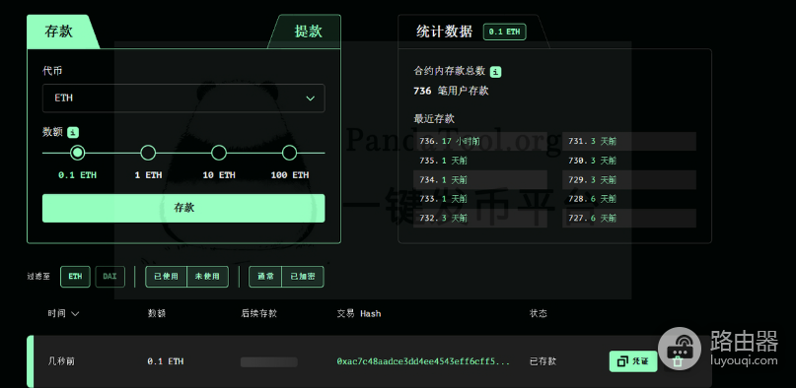Filter notes by 已使用 (spent)

[166, 277]
